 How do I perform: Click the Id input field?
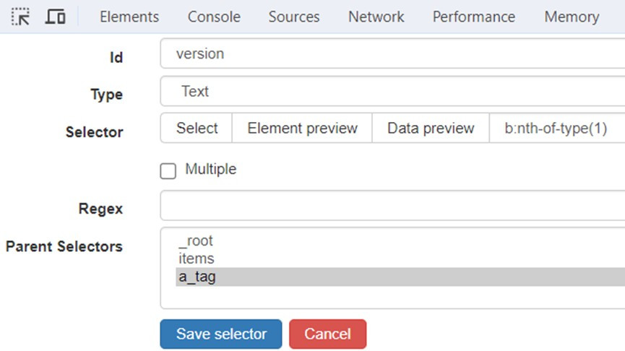[x=390, y=54]
